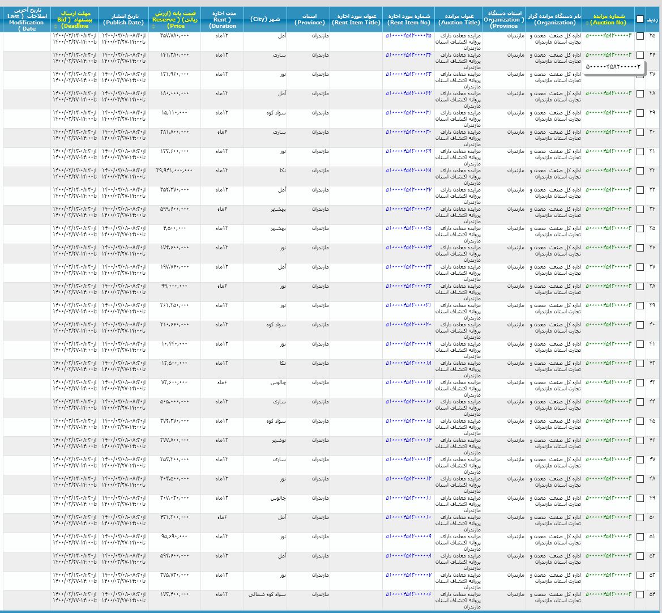Viewport: 662px width, 613px height.
Task: Click the sort arrows beside Bid Deadline header
Action: pos(55,27)
